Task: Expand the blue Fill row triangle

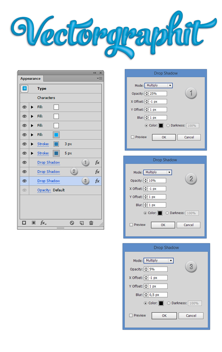Action: pos(32,135)
